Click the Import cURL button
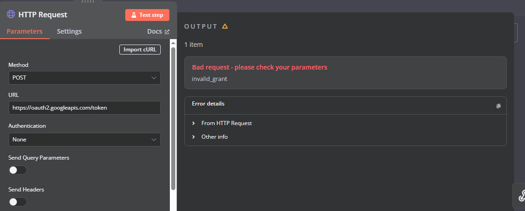Image resolution: width=525 pixels, height=211 pixels. [x=140, y=50]
